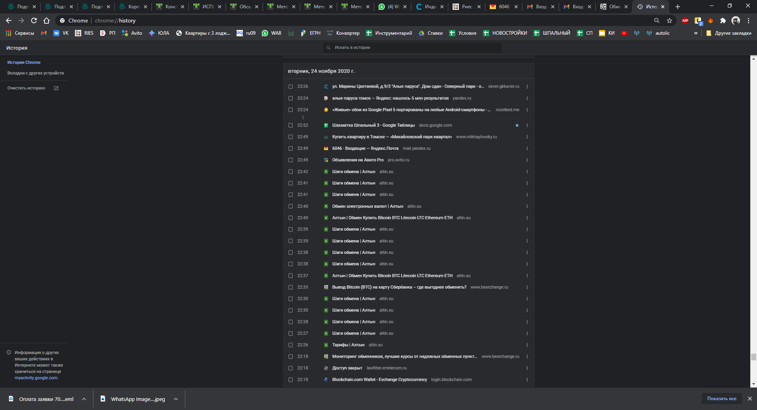Click the search history input field
This screenshot has height=410, width=757.
tap(412, 48)
